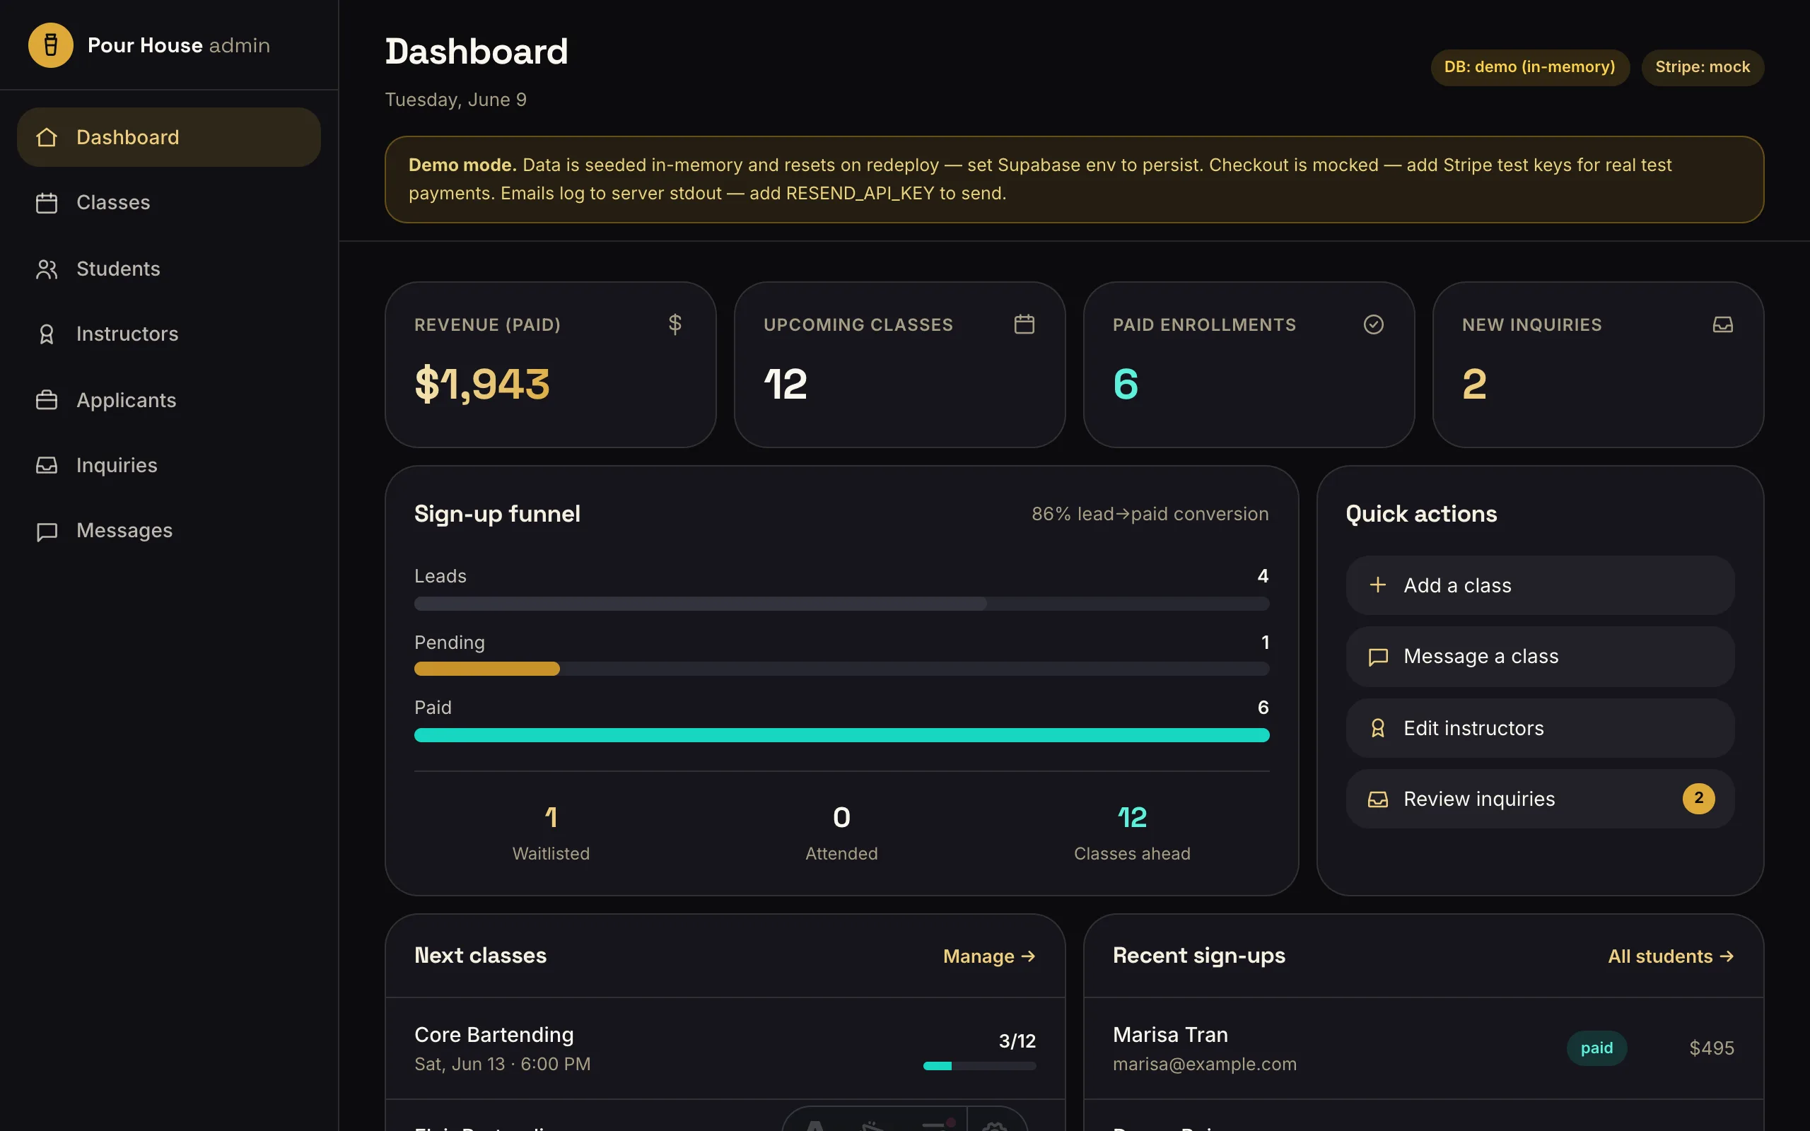
Task: Click the Dashboard page title
Action: pyautogui.click(x=477, y=52)
